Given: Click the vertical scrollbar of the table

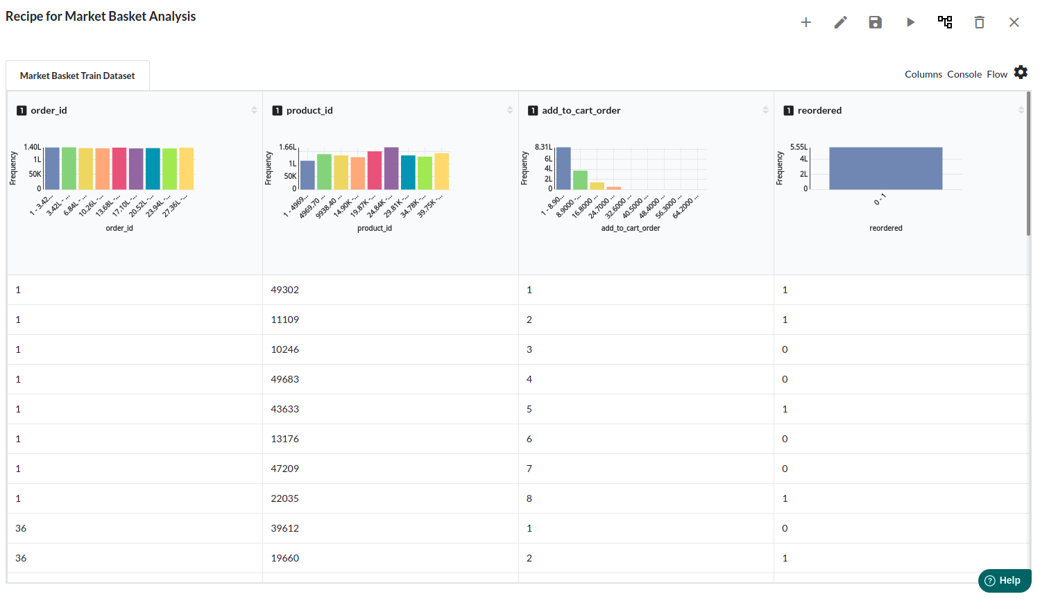Looking at the screenshot, I should pyautogui.click(x=1028, y=164).
